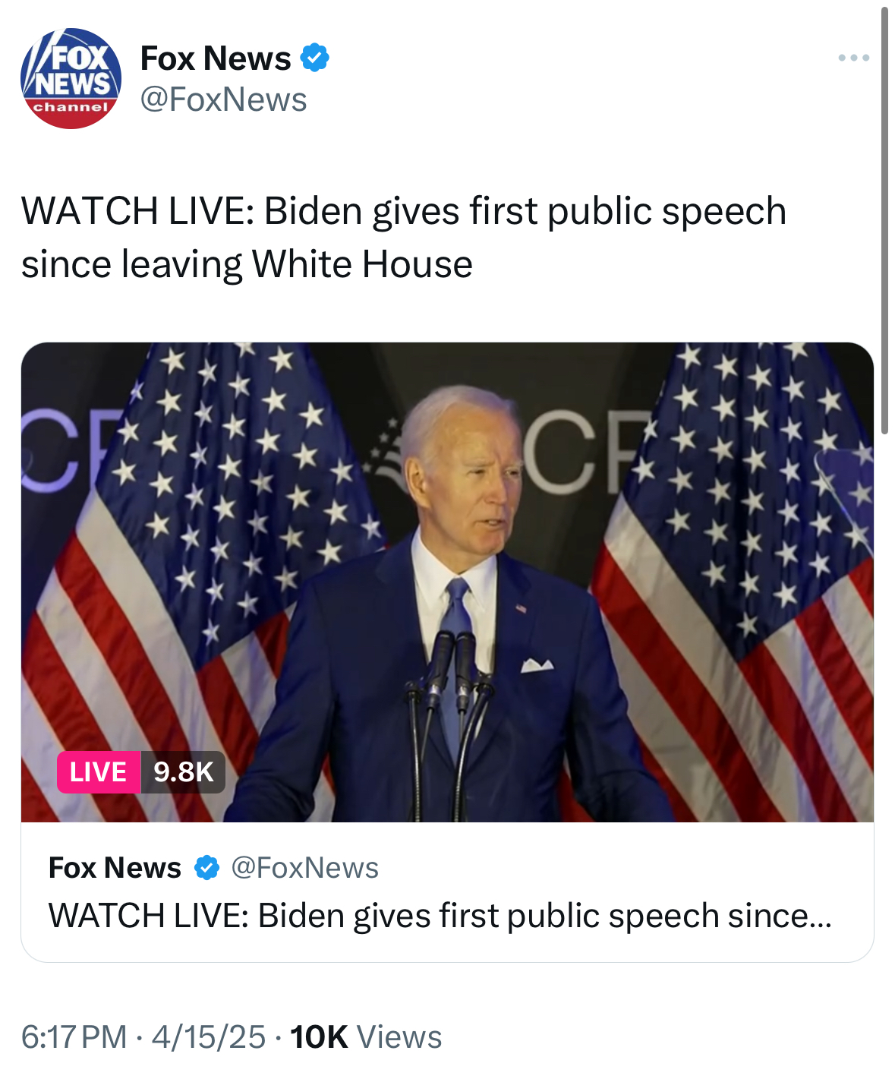Click the pink LIVE badge on video
Image resolution: width=895 pixels, height=1079 pixels.
[99, 772]
